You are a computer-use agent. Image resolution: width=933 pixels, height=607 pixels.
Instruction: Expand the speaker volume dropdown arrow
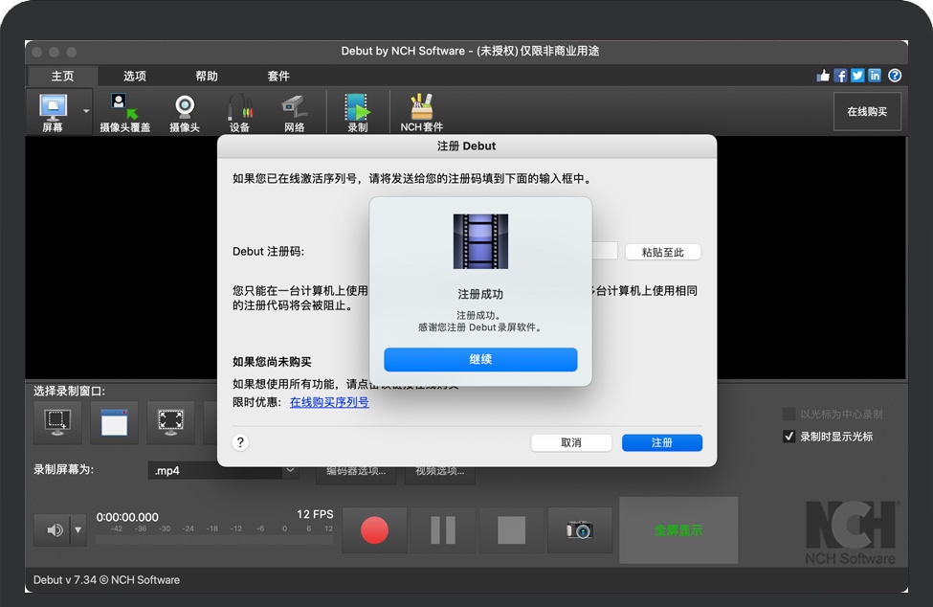pyautogui.click(x=78, y=529)
